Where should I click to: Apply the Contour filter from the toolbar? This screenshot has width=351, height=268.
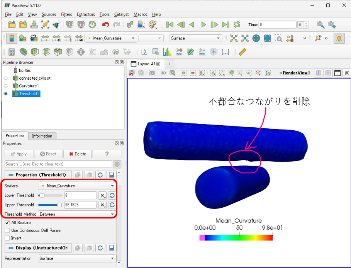tap(23, 52)
